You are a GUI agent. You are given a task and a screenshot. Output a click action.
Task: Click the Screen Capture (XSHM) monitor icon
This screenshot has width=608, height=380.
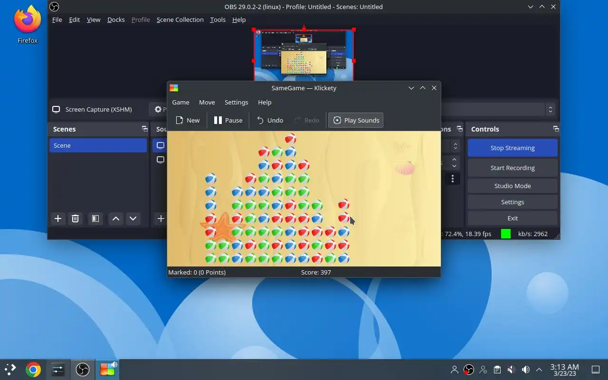coord(56,109)
